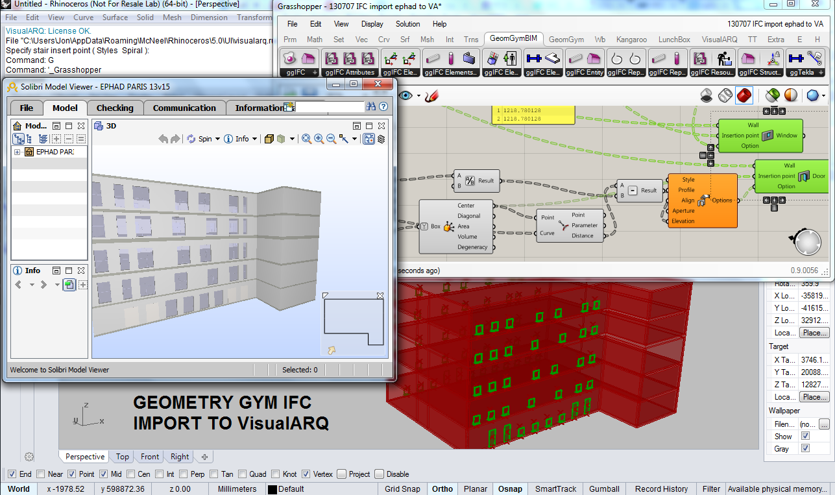Click the Solibri search input field
This screenshot has width=835, height=495.
tap(329, 107)
